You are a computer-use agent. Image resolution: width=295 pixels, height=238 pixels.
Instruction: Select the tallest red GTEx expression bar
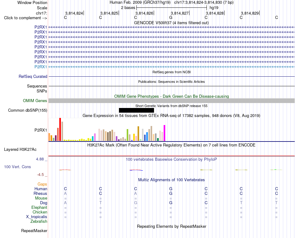pyautogui.click(x=60, y=129)
